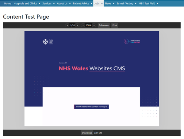Zoom in with the plus button
Viewport: 184px width, 139px height.
(x=94, y=25)
